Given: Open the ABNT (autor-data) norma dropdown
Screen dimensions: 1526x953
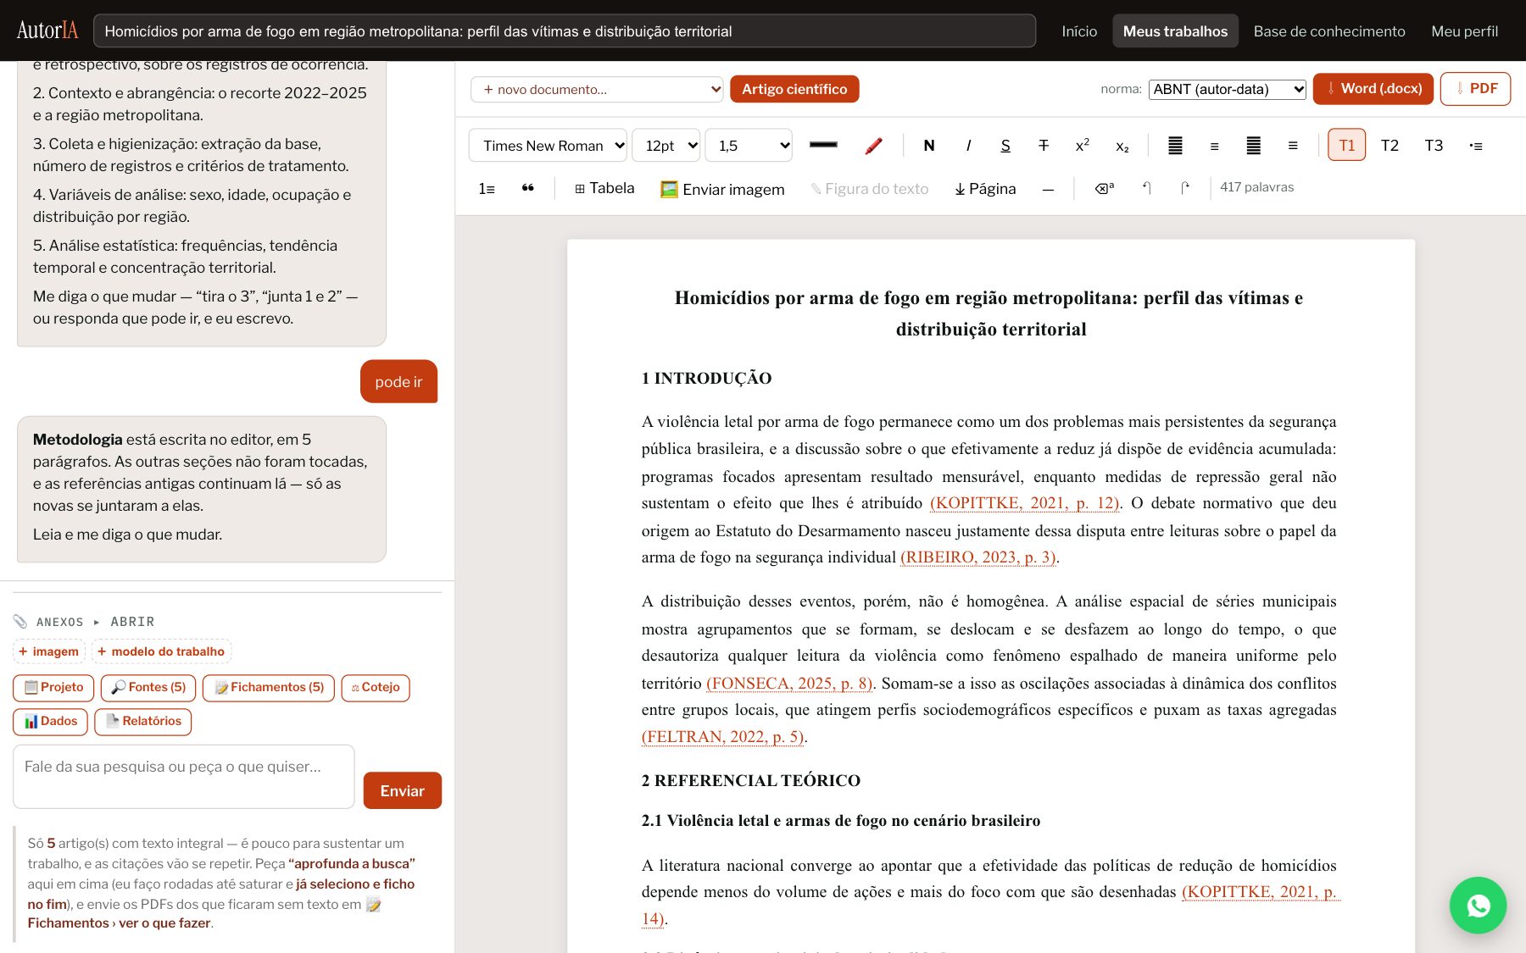Looking at the screenshot, I should pos(1227,89).
